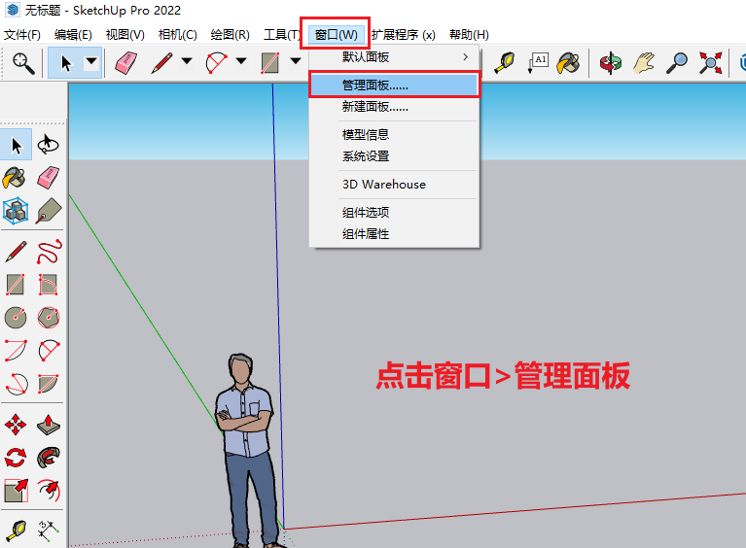746x548 pixels.
Task: Click Manage Panels (管理面板) menu entry
Action: pyautogui.click(x=394, y=86)
